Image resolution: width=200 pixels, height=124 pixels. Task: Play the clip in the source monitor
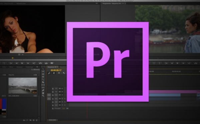(22, 63)
